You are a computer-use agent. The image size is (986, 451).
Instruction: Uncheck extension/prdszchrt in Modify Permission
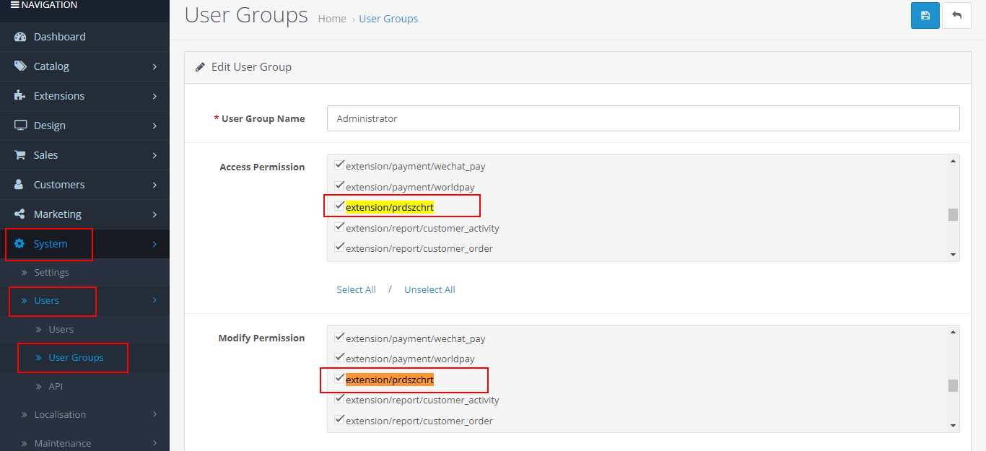point(339,379)
